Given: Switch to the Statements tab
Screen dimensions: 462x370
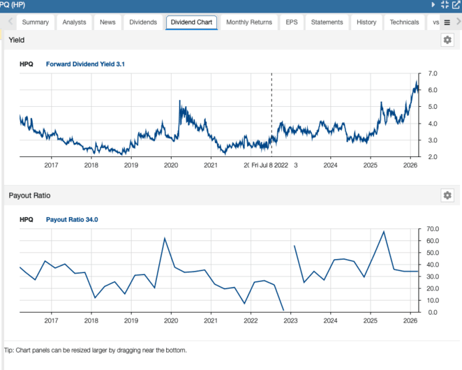Looking at the screenshot, I should [x=327, y=22].
